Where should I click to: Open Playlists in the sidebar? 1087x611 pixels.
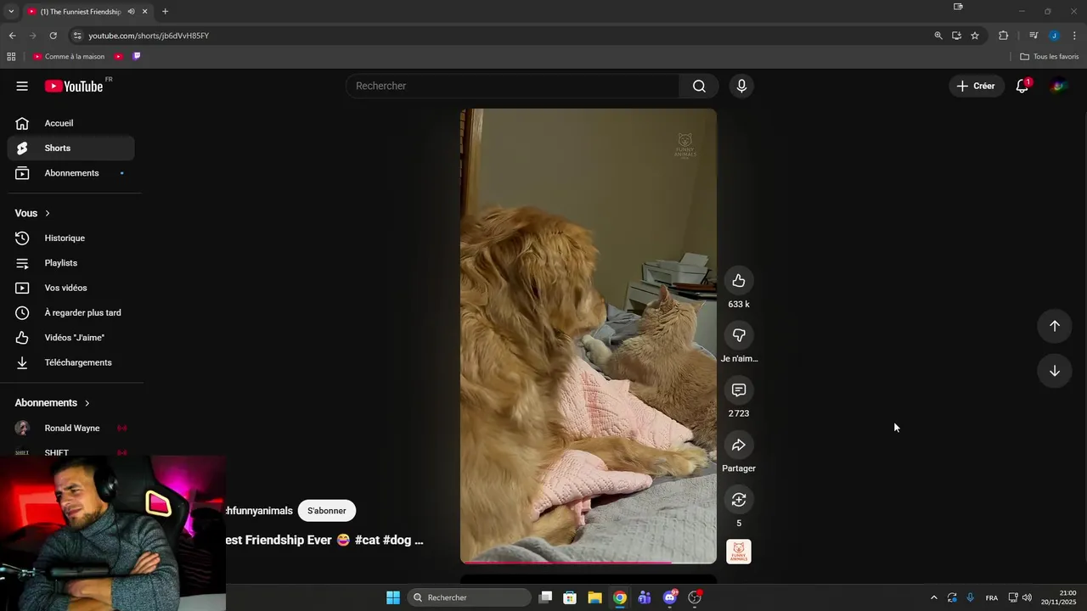pyautogui.click(x=71, y=263)
